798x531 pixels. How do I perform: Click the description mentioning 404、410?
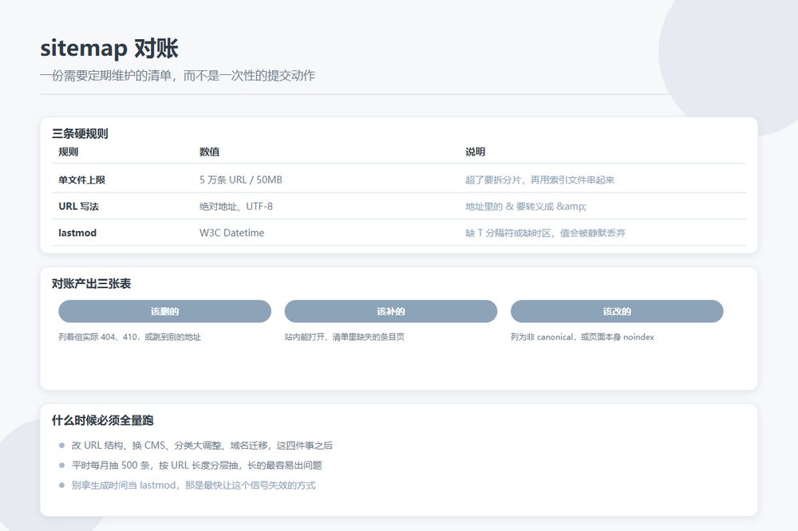tap(129, 336)
